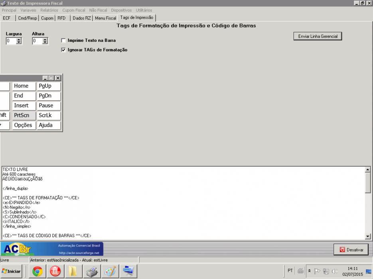Open the printer application in taskbar
The height and width of the screenshot is (279, 373).
[92, 271]
